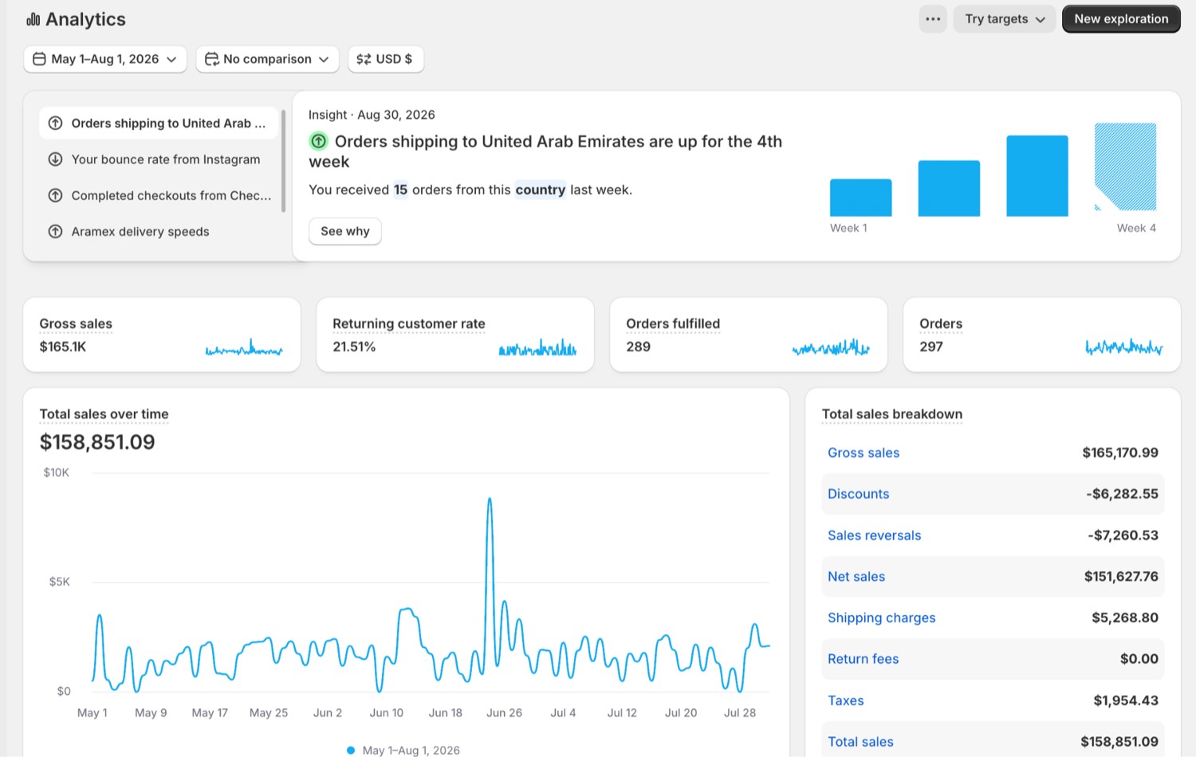The height and width of the screenshot is (757, 1196).
Task: Open the No comparison dropdown
Action: point(267,59)
